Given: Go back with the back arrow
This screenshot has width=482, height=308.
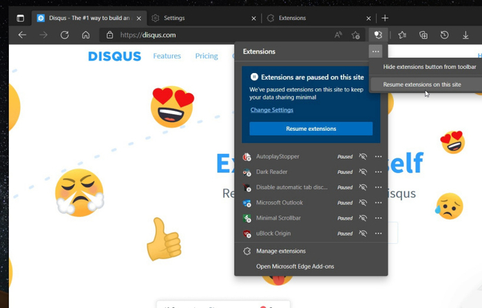Looking at the screenshot, I should click(x=22, y=35).
